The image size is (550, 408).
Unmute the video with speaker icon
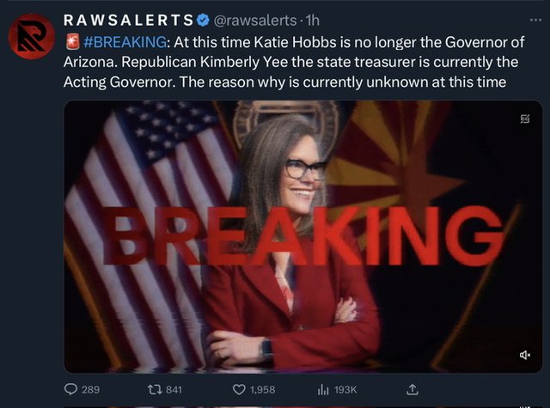pyautogui.click(x=525, y=356)
